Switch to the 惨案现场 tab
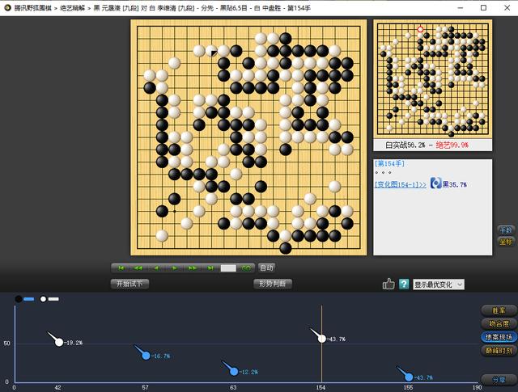This screenshot has width=518, height=392. point(499,337)
